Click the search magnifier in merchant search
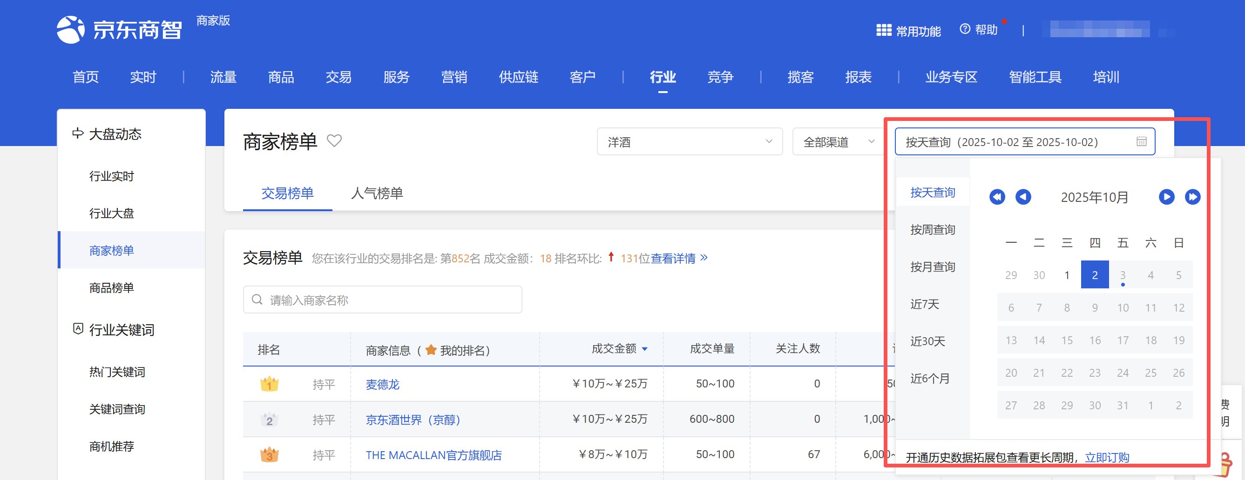The height and width of the screenshot is (480, 1245). (257, 300)
